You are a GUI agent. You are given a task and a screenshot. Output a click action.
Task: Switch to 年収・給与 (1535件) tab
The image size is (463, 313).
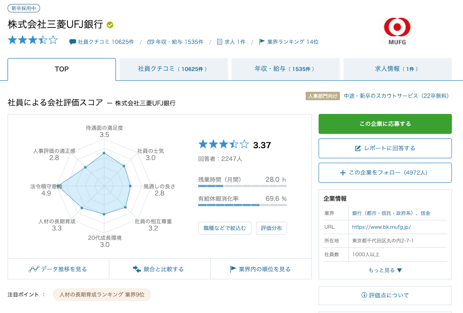pyautogui.click(x=286, y=69)
